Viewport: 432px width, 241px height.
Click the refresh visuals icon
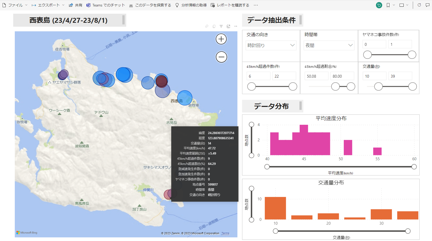pyautogui.click(x=419, y=5)
